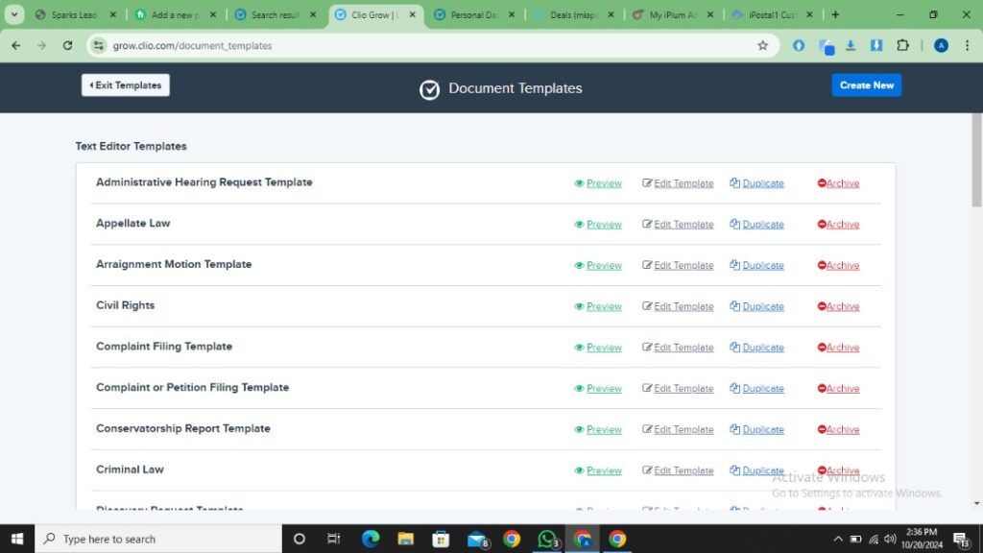Launch Microsoft Edge from the taskbar
The height and width of the screenshot is (553, 983).
click(x=371, y=539)
